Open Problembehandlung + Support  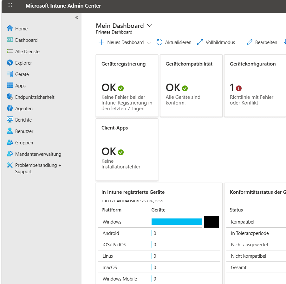38,168
